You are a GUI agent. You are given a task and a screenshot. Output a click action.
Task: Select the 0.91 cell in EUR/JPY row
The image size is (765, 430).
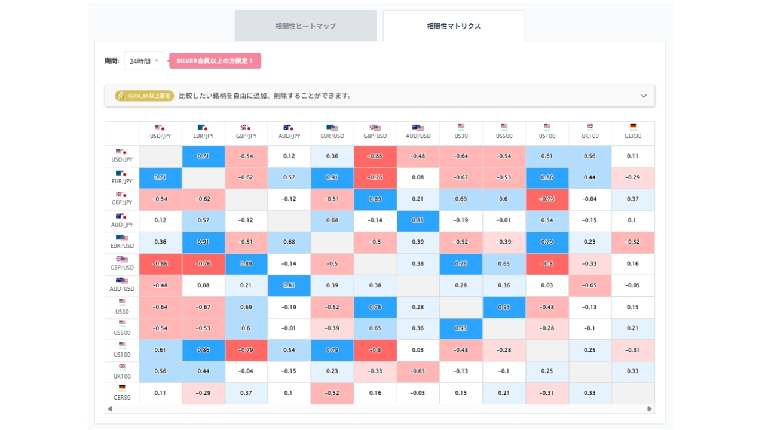tap(332, 178)
